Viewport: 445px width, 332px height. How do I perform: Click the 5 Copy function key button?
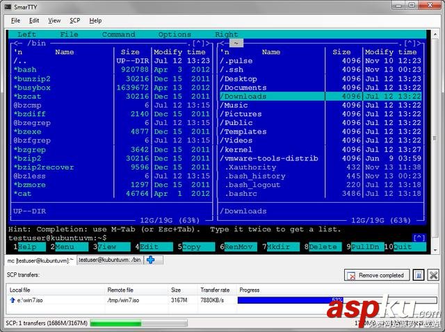pos(196,247)
